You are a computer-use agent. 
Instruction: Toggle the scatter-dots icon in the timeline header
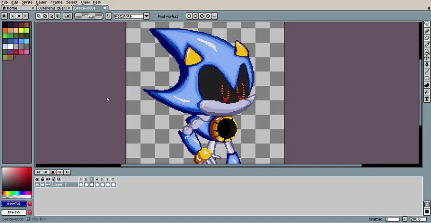pos(54,179)
